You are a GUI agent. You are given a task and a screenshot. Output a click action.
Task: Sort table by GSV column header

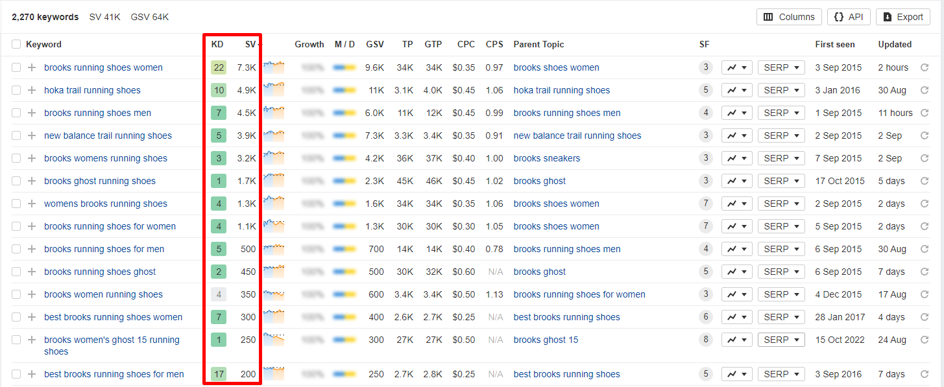pyautogui.click(x=374, y=44)
